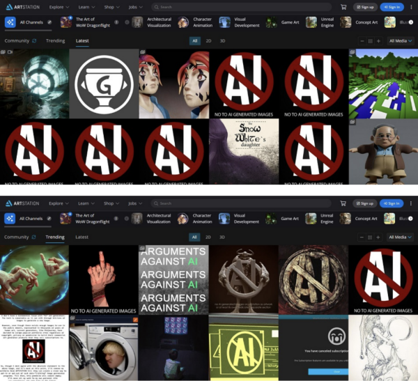Viewport: 418px width, 381px height.
Task: Open the All Media dropdown in the lower window
Action: 400,237
